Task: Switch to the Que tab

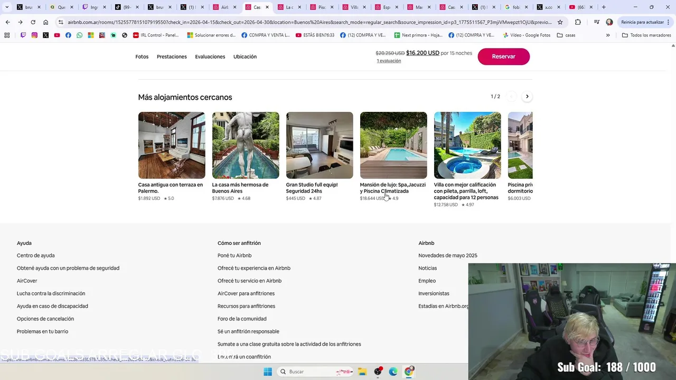Action: (x=62, y=7)
